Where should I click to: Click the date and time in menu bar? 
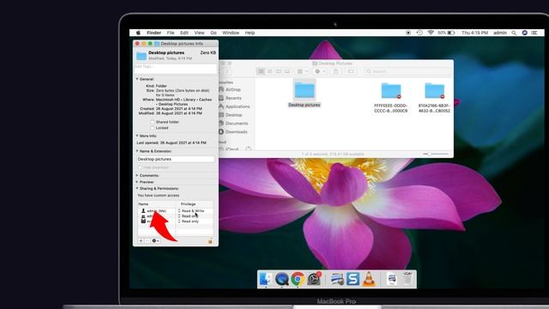point(474,33)
